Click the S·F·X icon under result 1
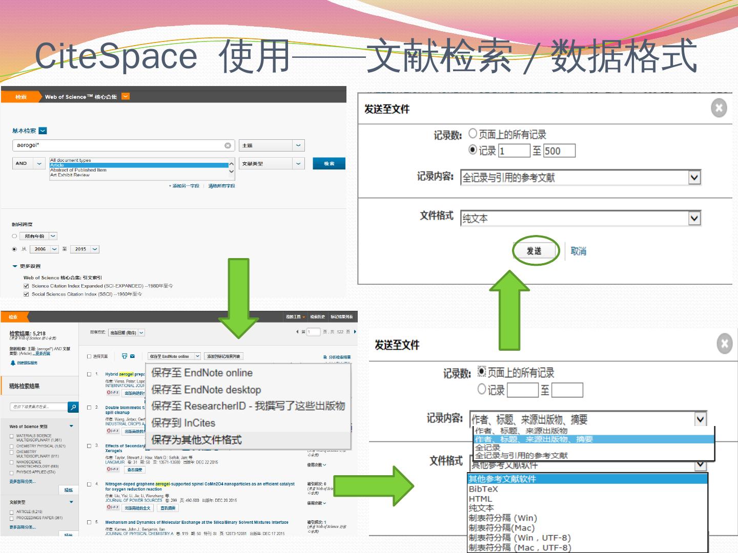This screenshot has height=553, width=738. point(113,393)
